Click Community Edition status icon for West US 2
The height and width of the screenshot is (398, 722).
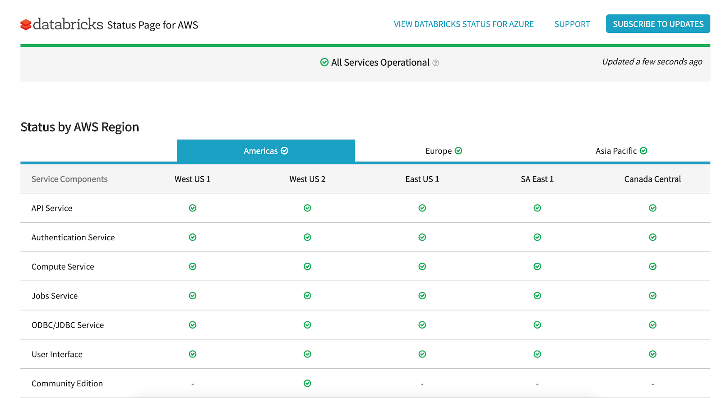[x=307, y=383]
